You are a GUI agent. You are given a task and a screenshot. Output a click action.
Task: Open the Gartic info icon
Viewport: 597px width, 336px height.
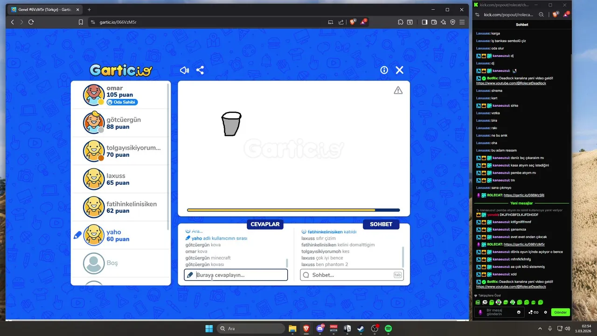click(384, 70)
